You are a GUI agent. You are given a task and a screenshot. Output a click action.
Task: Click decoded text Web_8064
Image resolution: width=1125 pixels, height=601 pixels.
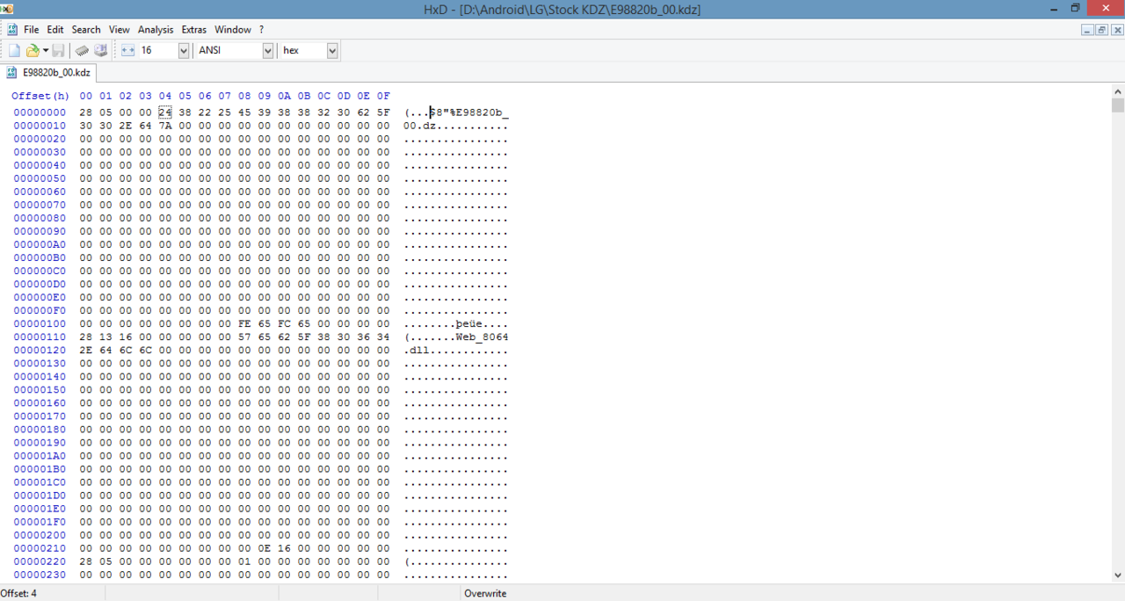(482, 337)
